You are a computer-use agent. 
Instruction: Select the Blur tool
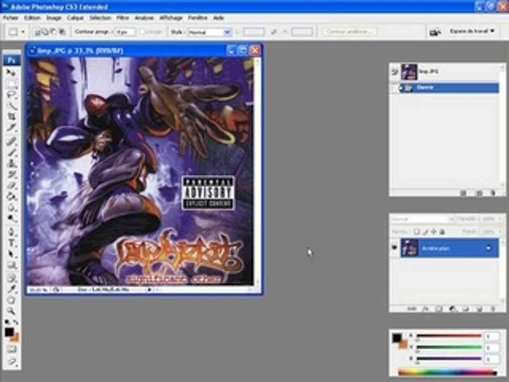coord(12,207)
